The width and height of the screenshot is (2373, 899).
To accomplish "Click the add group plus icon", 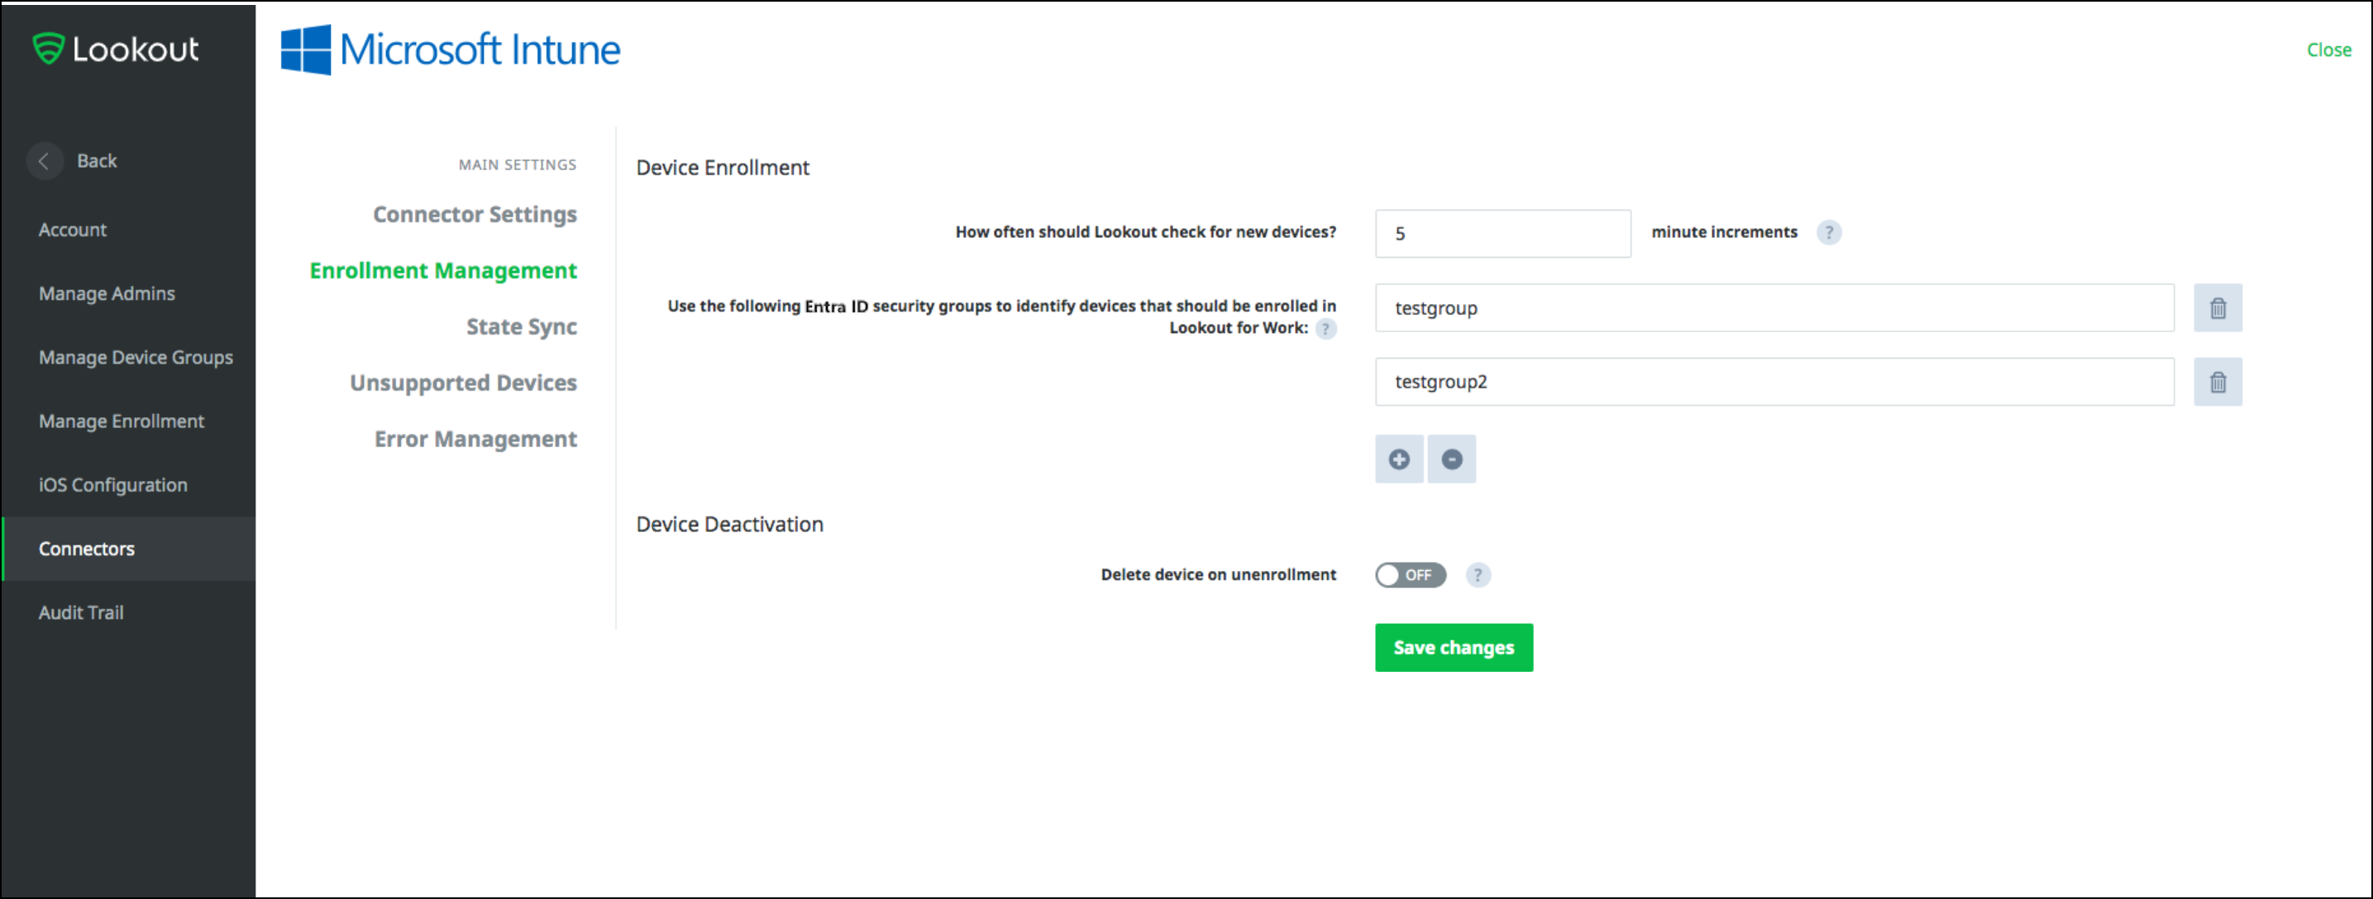I will tap(1396, 459).
